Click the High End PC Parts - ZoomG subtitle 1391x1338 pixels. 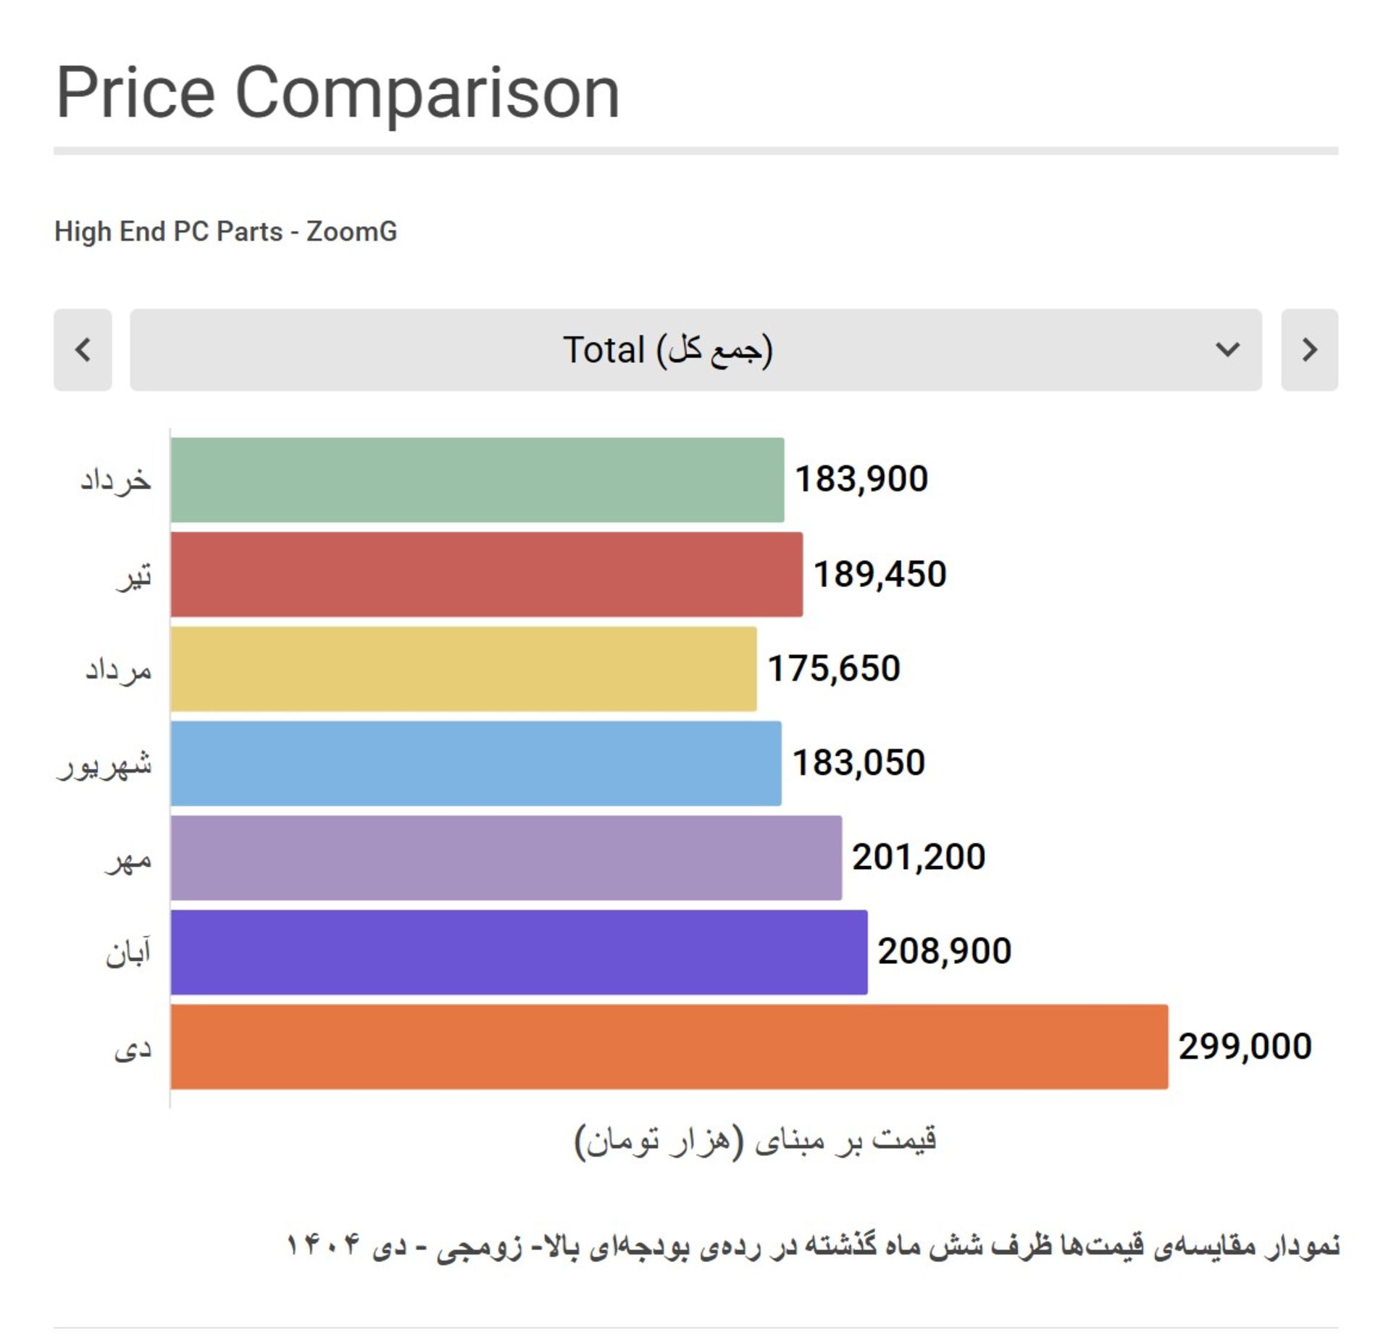[226, 230]
